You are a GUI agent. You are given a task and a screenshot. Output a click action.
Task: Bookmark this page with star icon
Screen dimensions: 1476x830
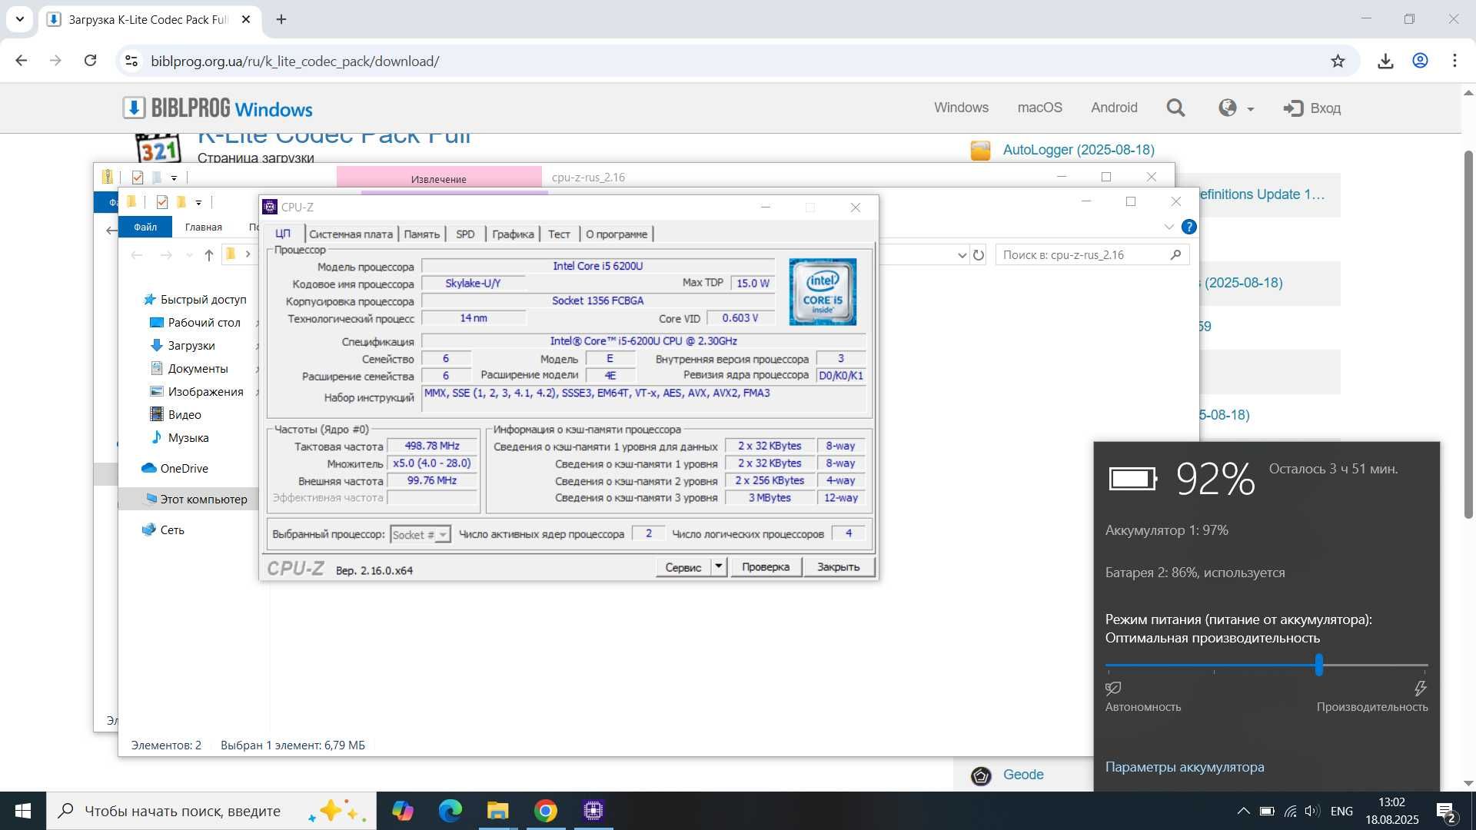(x=1338, y=61)
